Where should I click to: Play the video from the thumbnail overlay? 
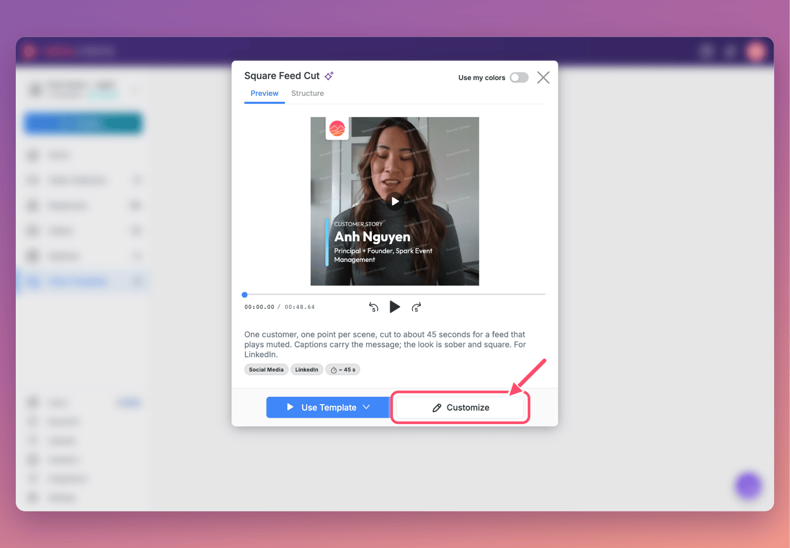pyautogui.click(x=395, y=201)
